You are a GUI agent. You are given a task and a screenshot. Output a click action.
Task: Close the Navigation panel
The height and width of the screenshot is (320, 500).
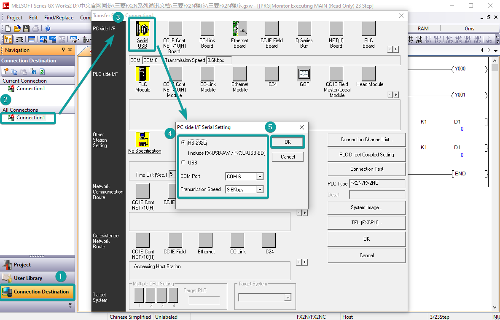[x=70, y=50]
